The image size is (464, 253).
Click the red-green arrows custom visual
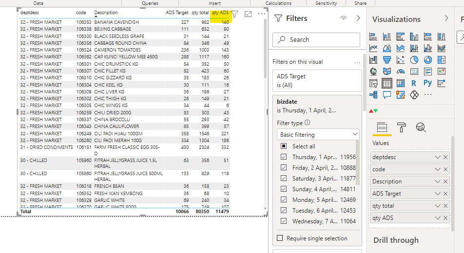tap(373, 111)
